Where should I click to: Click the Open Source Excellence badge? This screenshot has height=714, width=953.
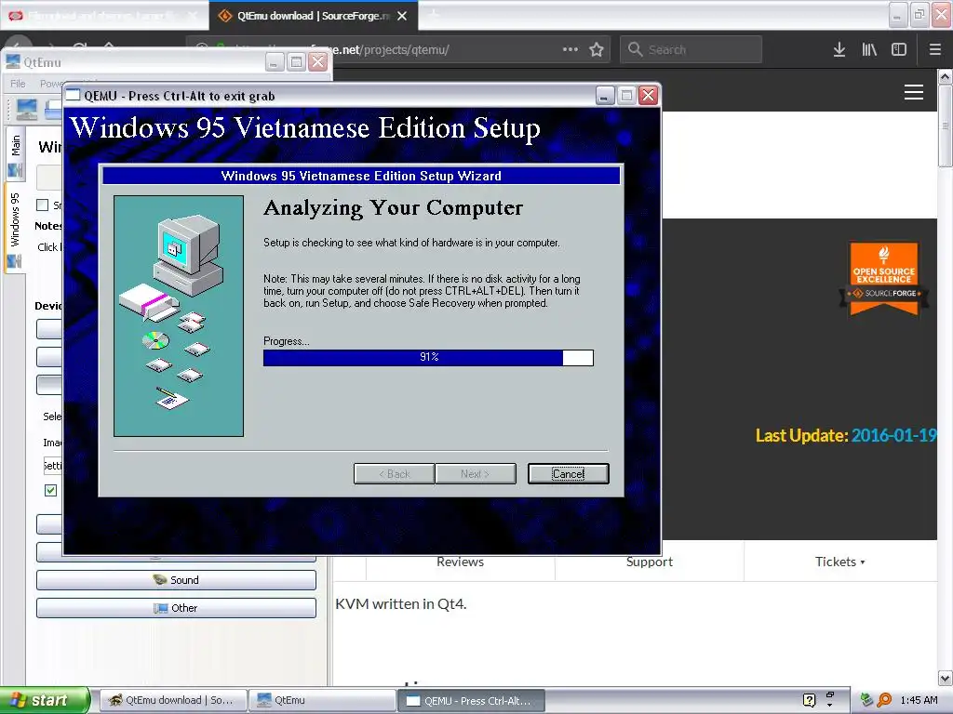884,278
